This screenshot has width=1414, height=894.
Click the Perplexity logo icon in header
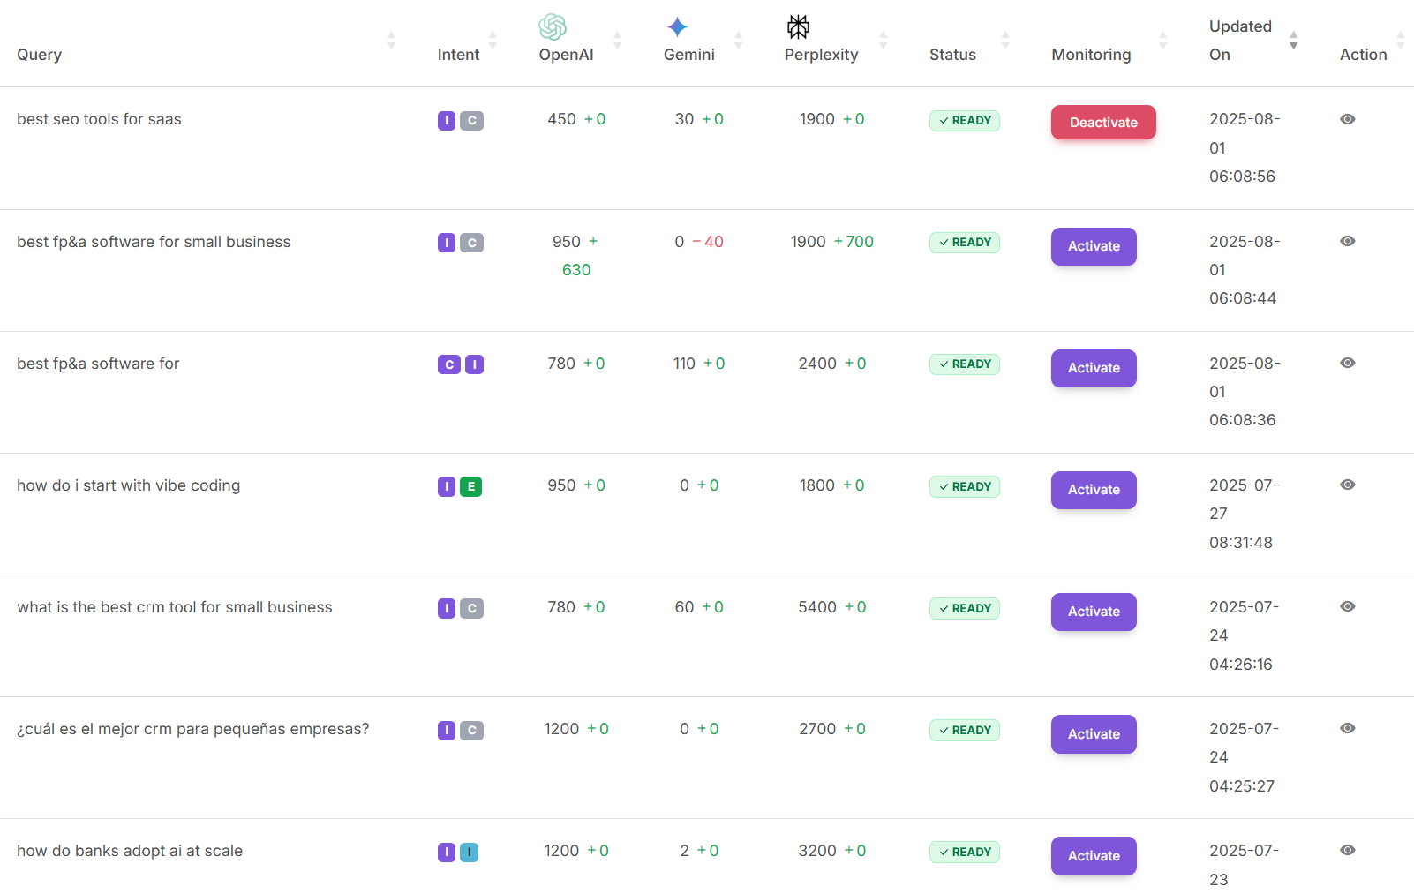[x=798, y=26]
